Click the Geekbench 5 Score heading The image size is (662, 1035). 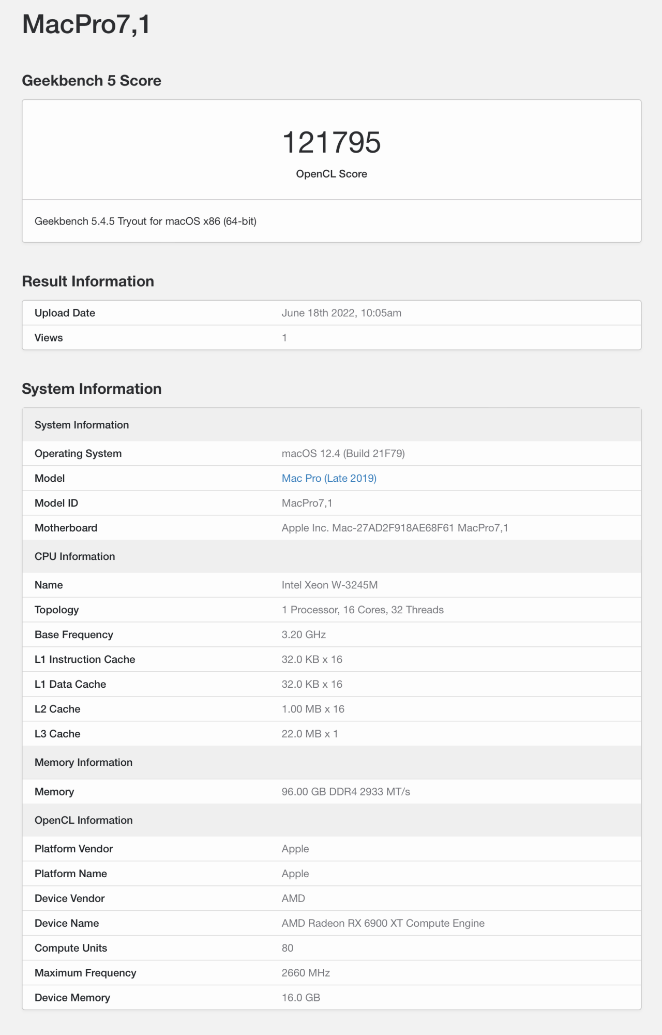[92, 81]
